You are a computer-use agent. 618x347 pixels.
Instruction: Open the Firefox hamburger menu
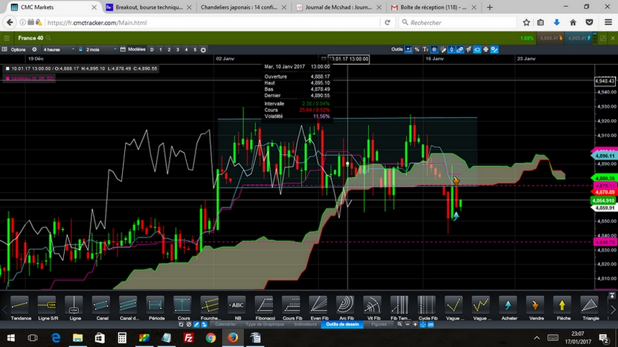point(608,22)
